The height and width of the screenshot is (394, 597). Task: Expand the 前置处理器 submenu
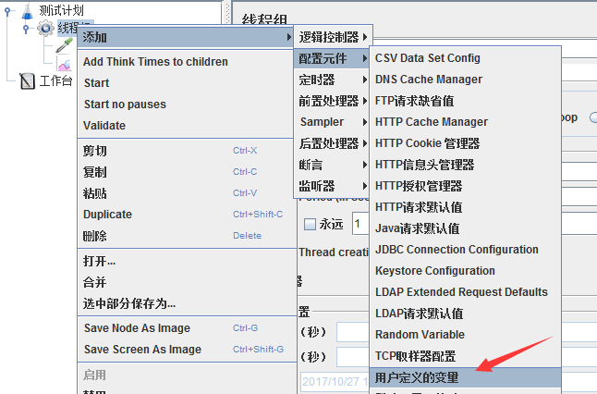[332, 101]
